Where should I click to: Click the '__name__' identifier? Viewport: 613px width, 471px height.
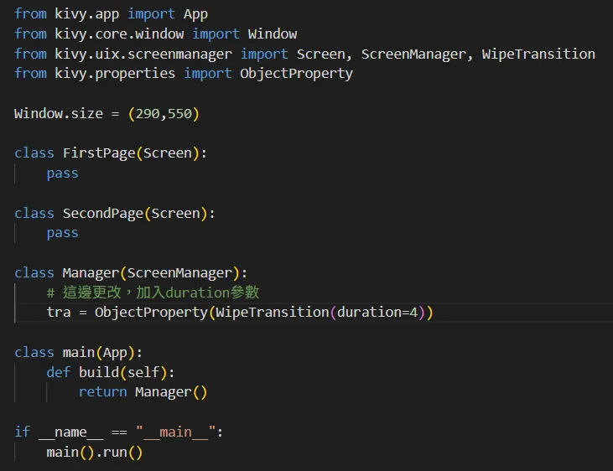coord(70,432)
